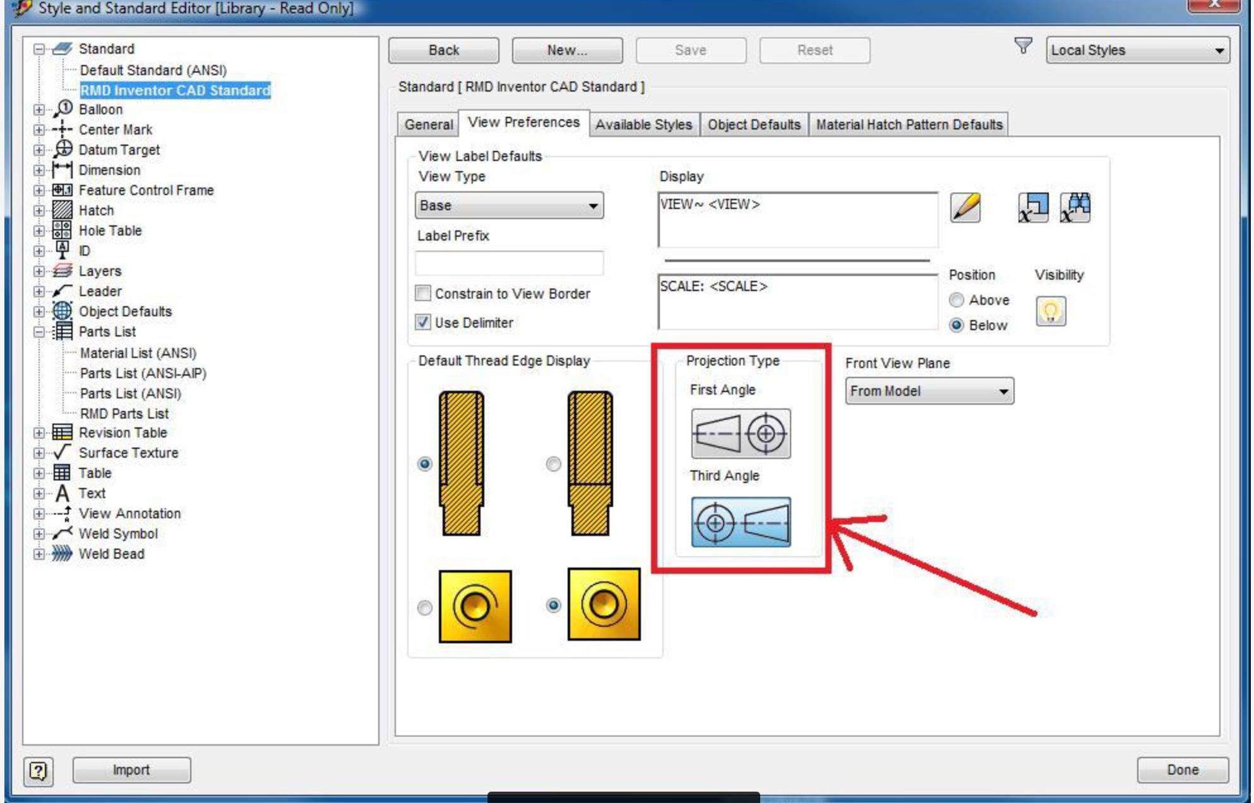
Task: Expand the Dimension tree node
Action: (x=39, y=170)
